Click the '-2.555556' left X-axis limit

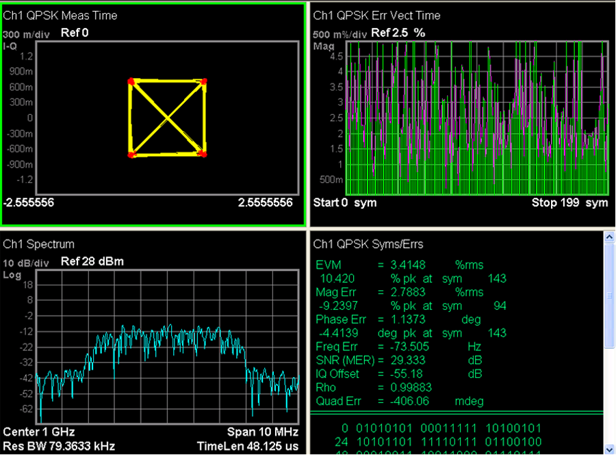tap(28, 203)
